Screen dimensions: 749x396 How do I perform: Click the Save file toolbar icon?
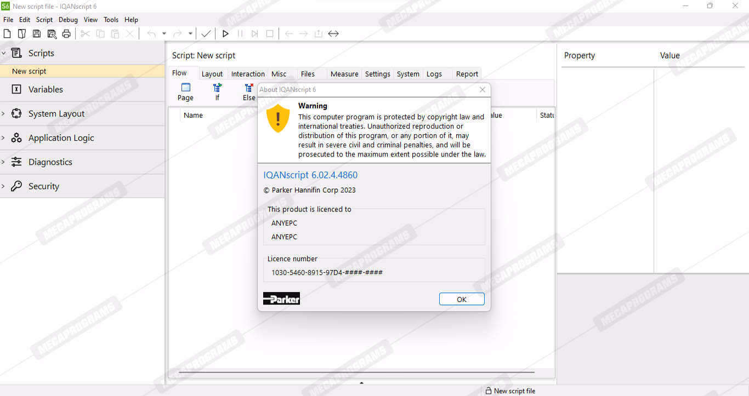tap(37, 34)
